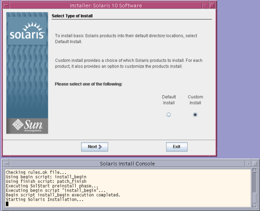Select the Custom Install radio button

pos(195,114)
